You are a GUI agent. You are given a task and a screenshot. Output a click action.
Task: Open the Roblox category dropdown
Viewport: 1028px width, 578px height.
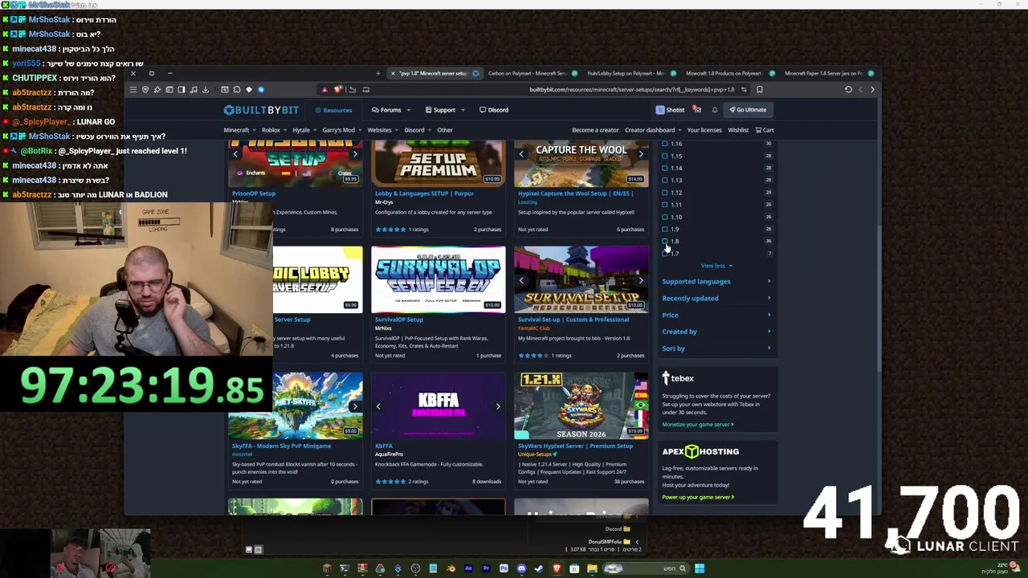(274, 130)
